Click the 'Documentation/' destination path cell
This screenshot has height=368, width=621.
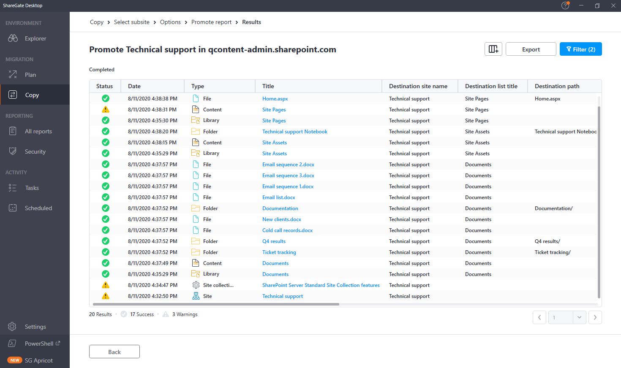554,208
